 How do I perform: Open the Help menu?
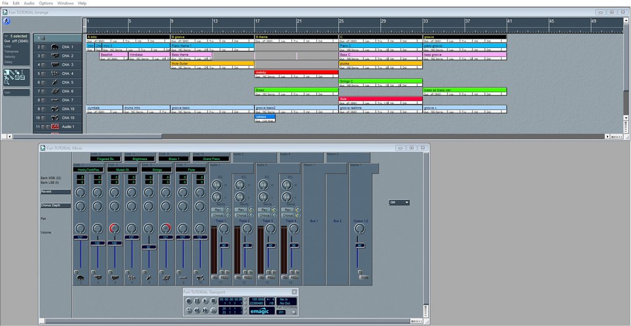point(82,3)
